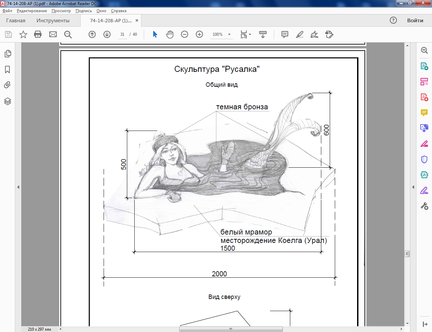
Task: Open the zoom level dropdown
Action: coord(230,34)
